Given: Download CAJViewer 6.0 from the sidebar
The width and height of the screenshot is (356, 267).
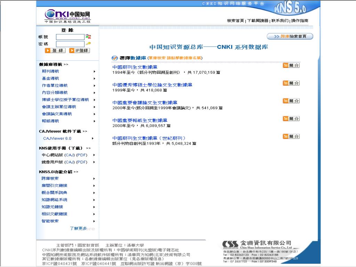Looking at the screenshot, I should (x=57, y=138).
